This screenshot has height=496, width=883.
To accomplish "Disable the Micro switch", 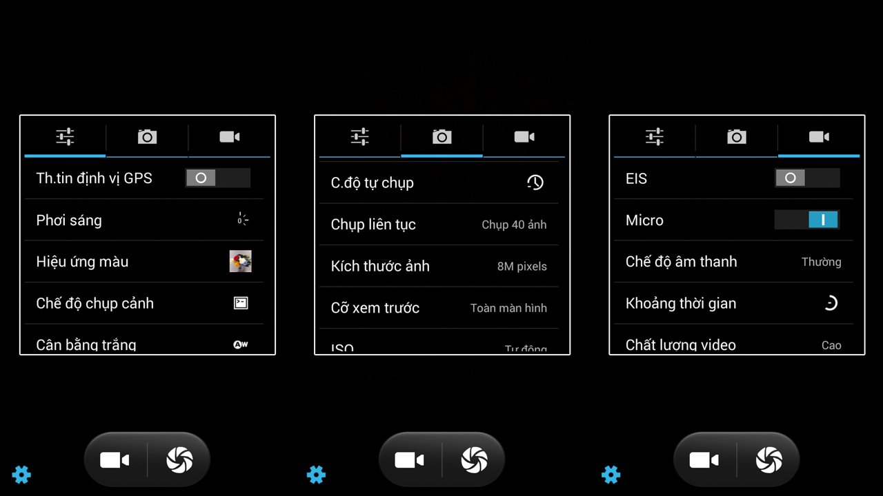I will (807, 220).
